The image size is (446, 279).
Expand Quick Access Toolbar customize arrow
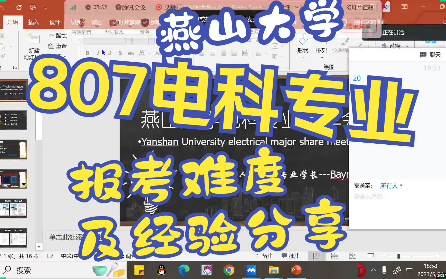(x=46, y=8)
